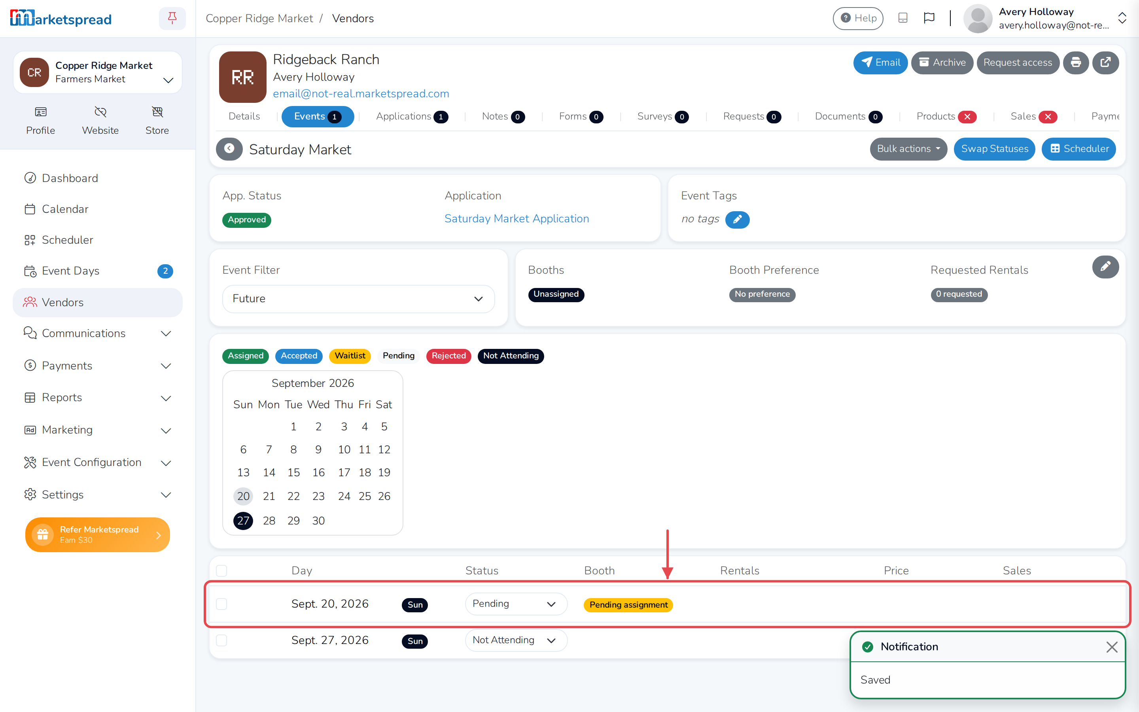Open the Bulk actions dropdown
This screenshot has width=1139, height=712.
tap(908, 149)
